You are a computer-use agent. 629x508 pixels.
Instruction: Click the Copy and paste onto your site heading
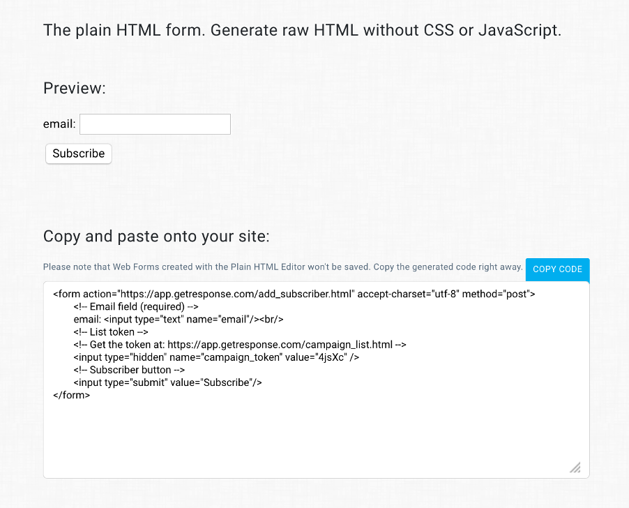(x=156, y=237)
